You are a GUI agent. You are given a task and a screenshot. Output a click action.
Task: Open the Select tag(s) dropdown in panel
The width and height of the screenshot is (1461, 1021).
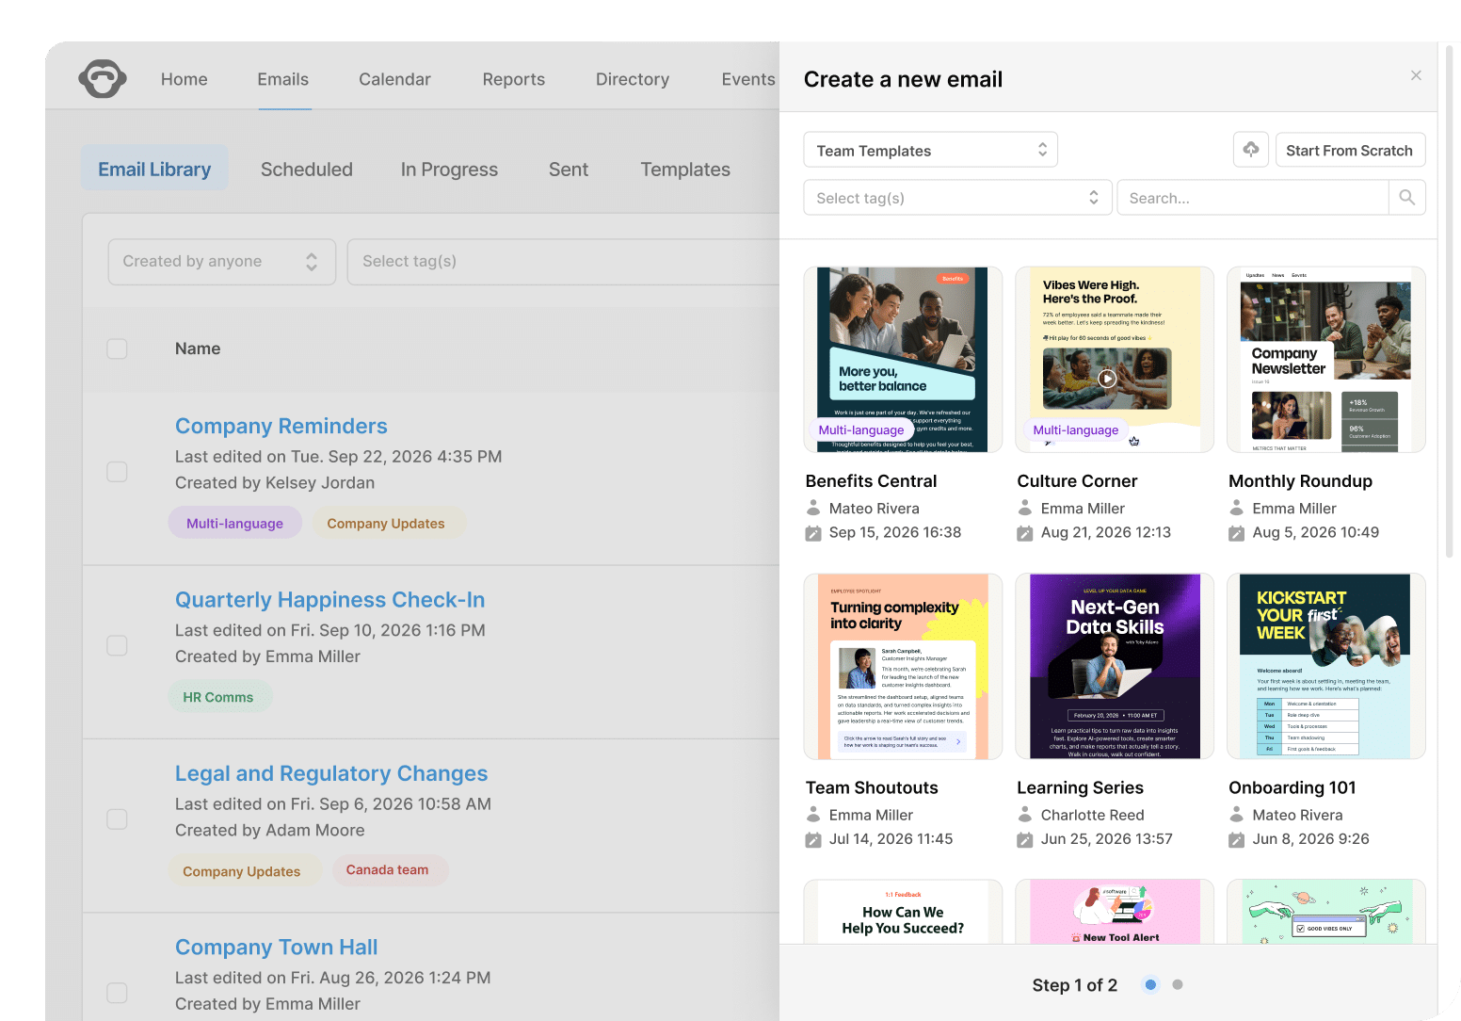[x=956, y=198]
